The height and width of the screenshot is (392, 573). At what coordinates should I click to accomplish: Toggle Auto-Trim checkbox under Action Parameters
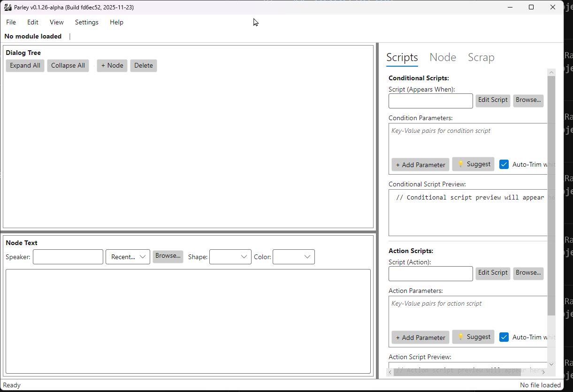point(504,337)
